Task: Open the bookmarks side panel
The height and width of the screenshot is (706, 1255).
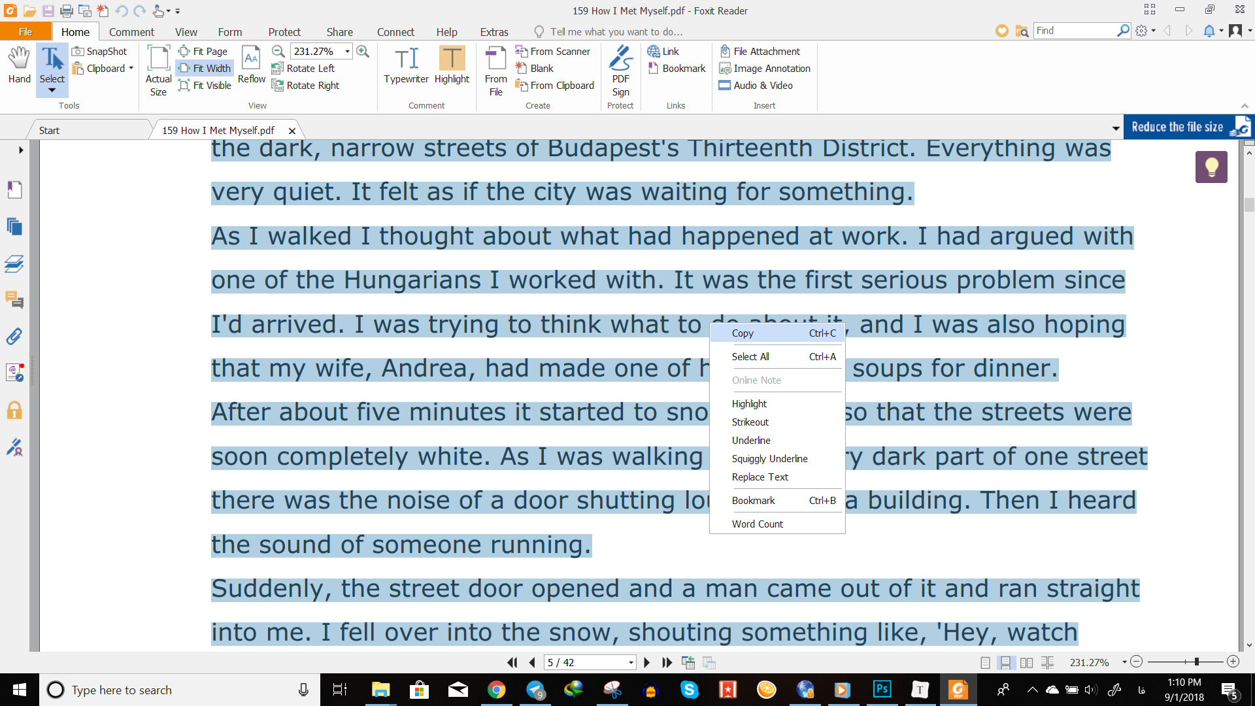Action: pos(14,190)
